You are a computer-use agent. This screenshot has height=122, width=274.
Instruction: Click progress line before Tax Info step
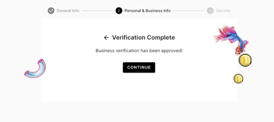point(188,11)
